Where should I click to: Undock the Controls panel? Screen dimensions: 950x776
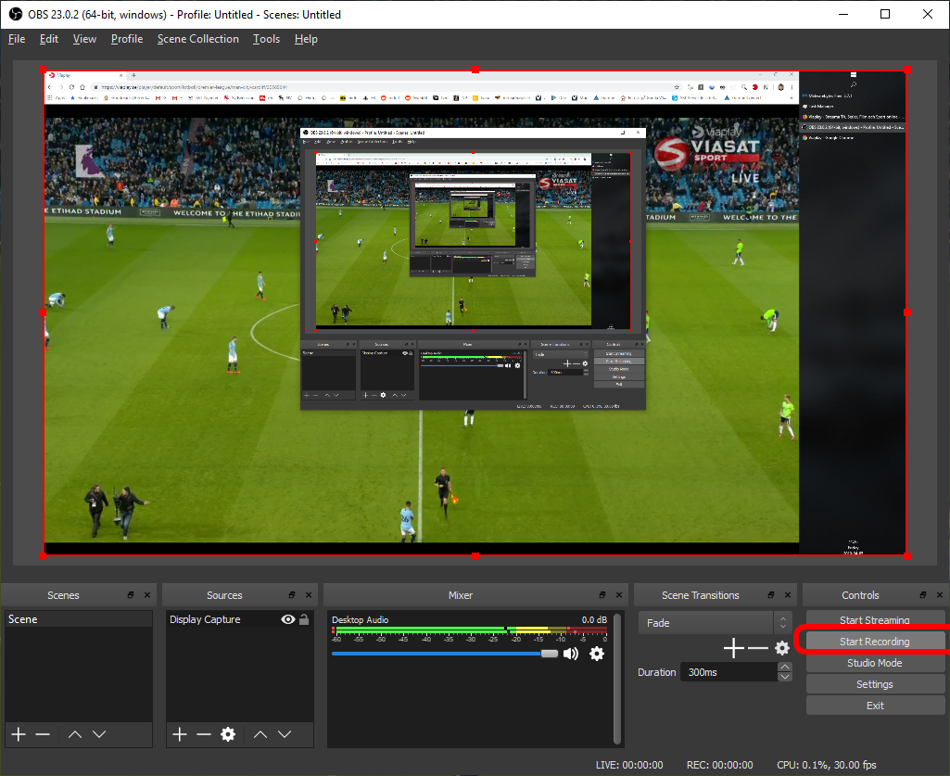[923, 594]
